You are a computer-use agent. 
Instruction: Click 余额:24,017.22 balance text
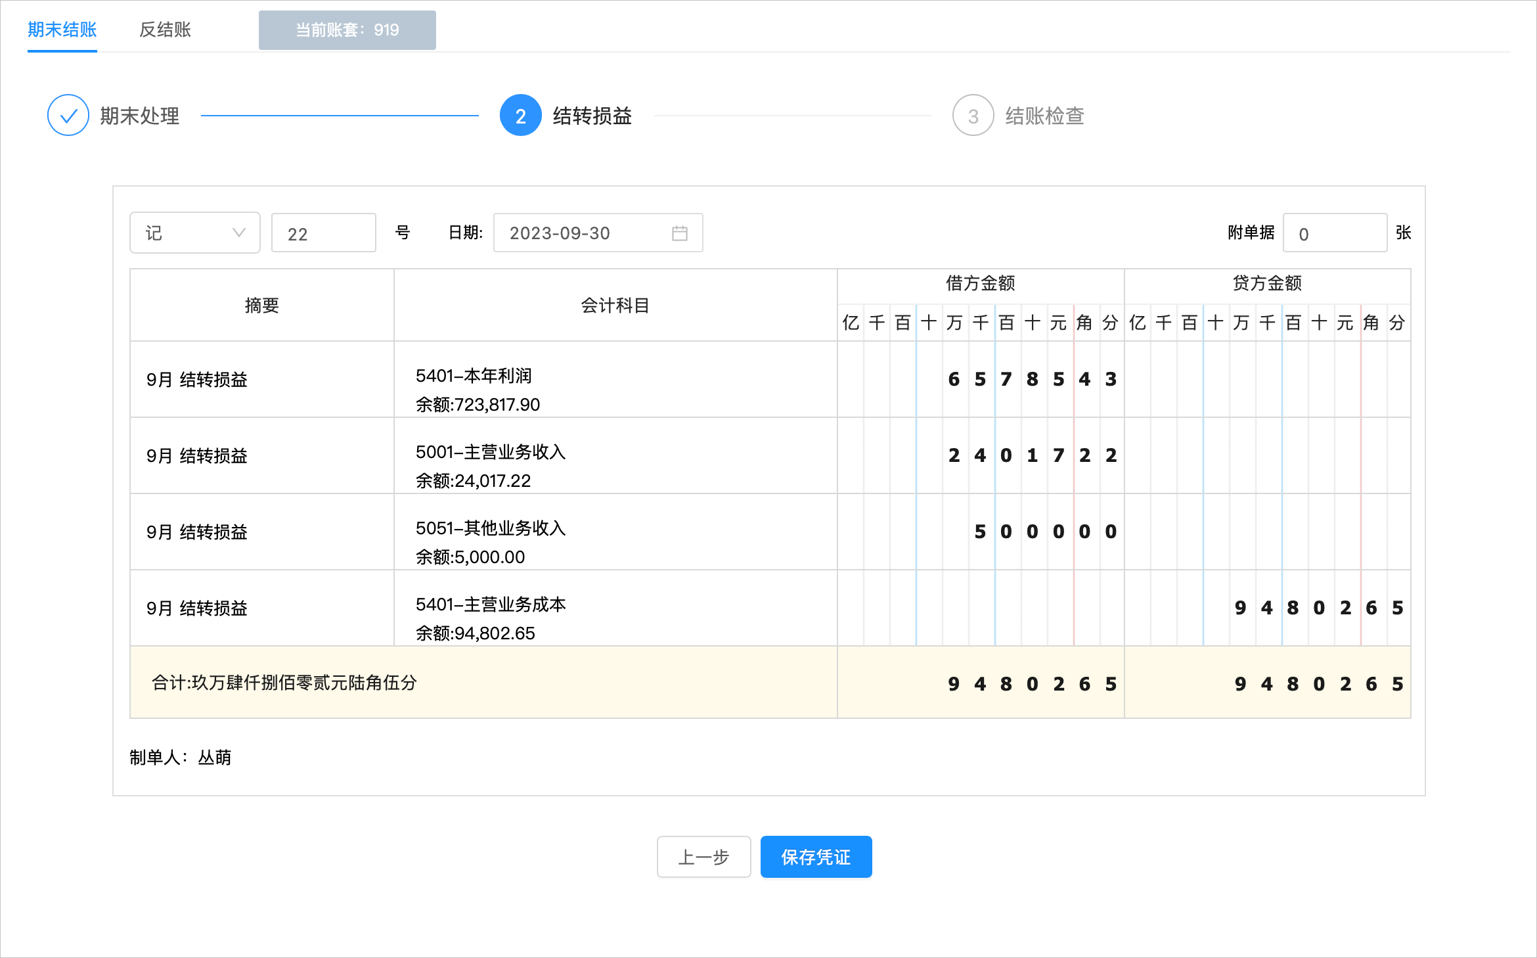coord(473,481)
